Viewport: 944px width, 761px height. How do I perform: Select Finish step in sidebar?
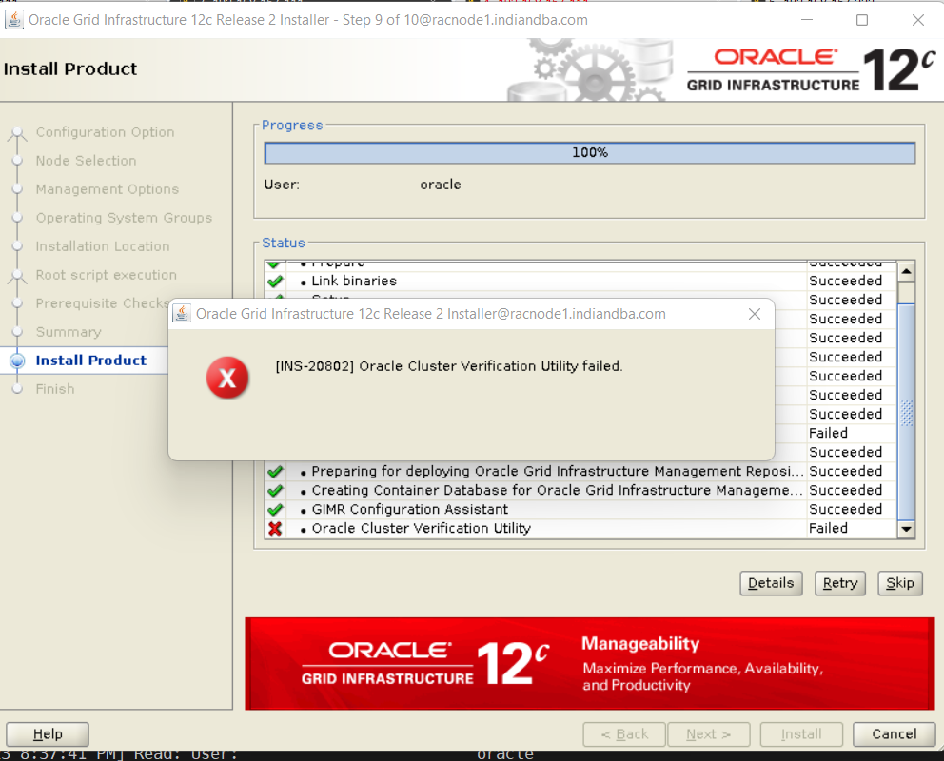click(x=55, y=389)
